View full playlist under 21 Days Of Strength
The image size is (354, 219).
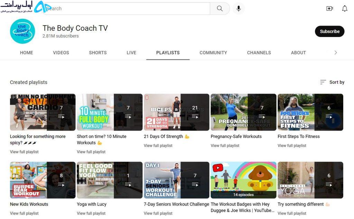[158, 146]
